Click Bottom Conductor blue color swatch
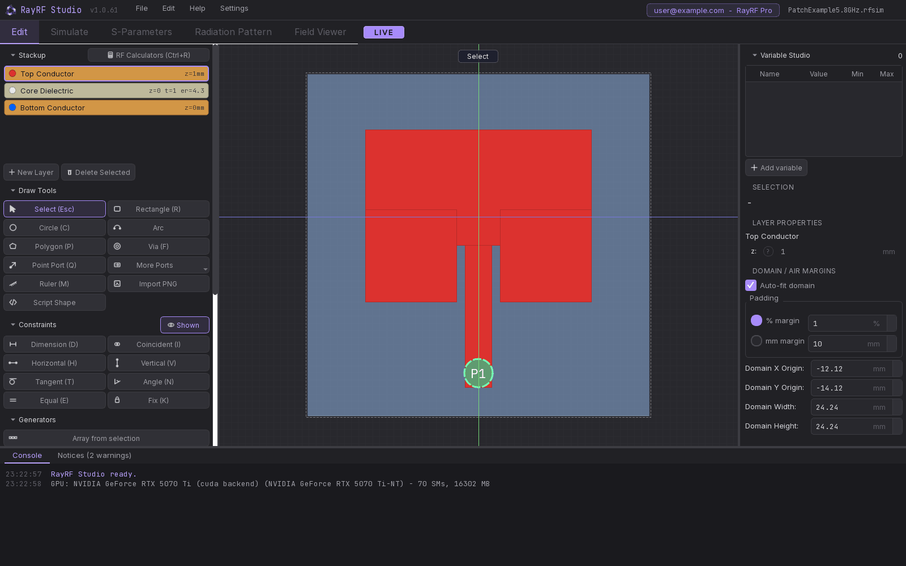Screen dimensions: 906x566 point(12,108)
